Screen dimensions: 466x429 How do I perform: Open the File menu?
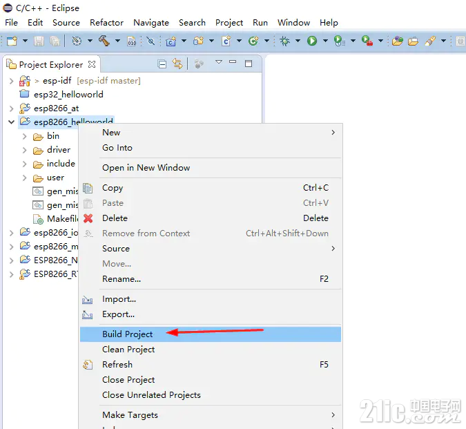click(x=11, y=23)
